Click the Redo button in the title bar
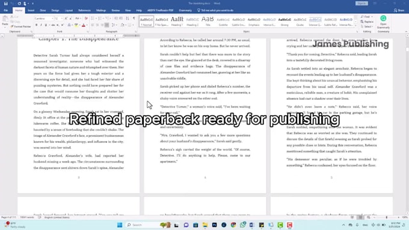409x230 pixels. (x=19, y=4)
